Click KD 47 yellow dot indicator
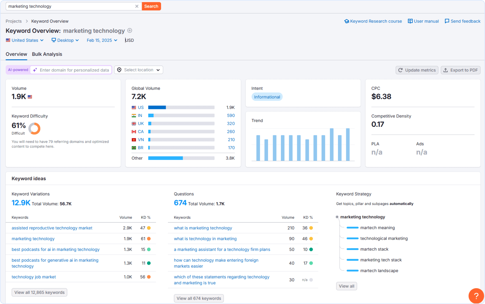The height and width of the screenshot is (304, 485). [x=149, y=228]
